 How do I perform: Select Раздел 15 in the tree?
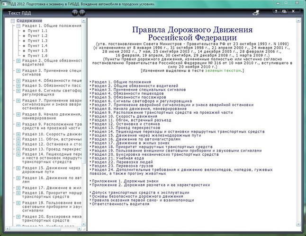click(x=51, y=170)
